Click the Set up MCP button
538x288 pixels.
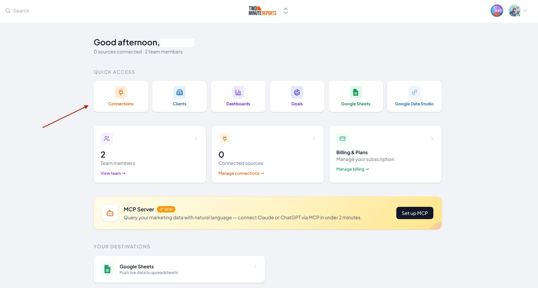[415, 213]
